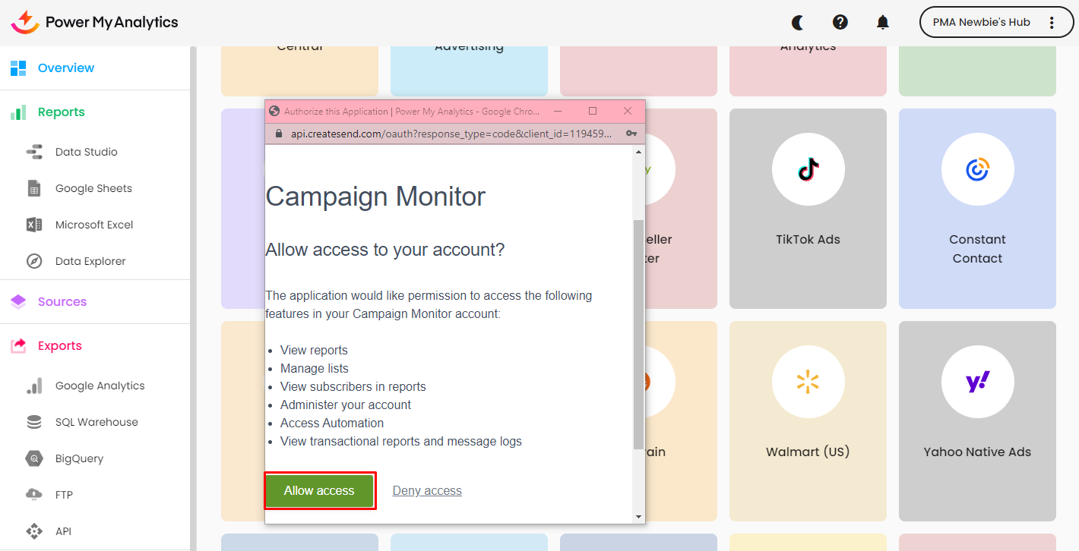Open the Overview dashboard
Viewport: 1079px width, 551px height.
[66, 68]
